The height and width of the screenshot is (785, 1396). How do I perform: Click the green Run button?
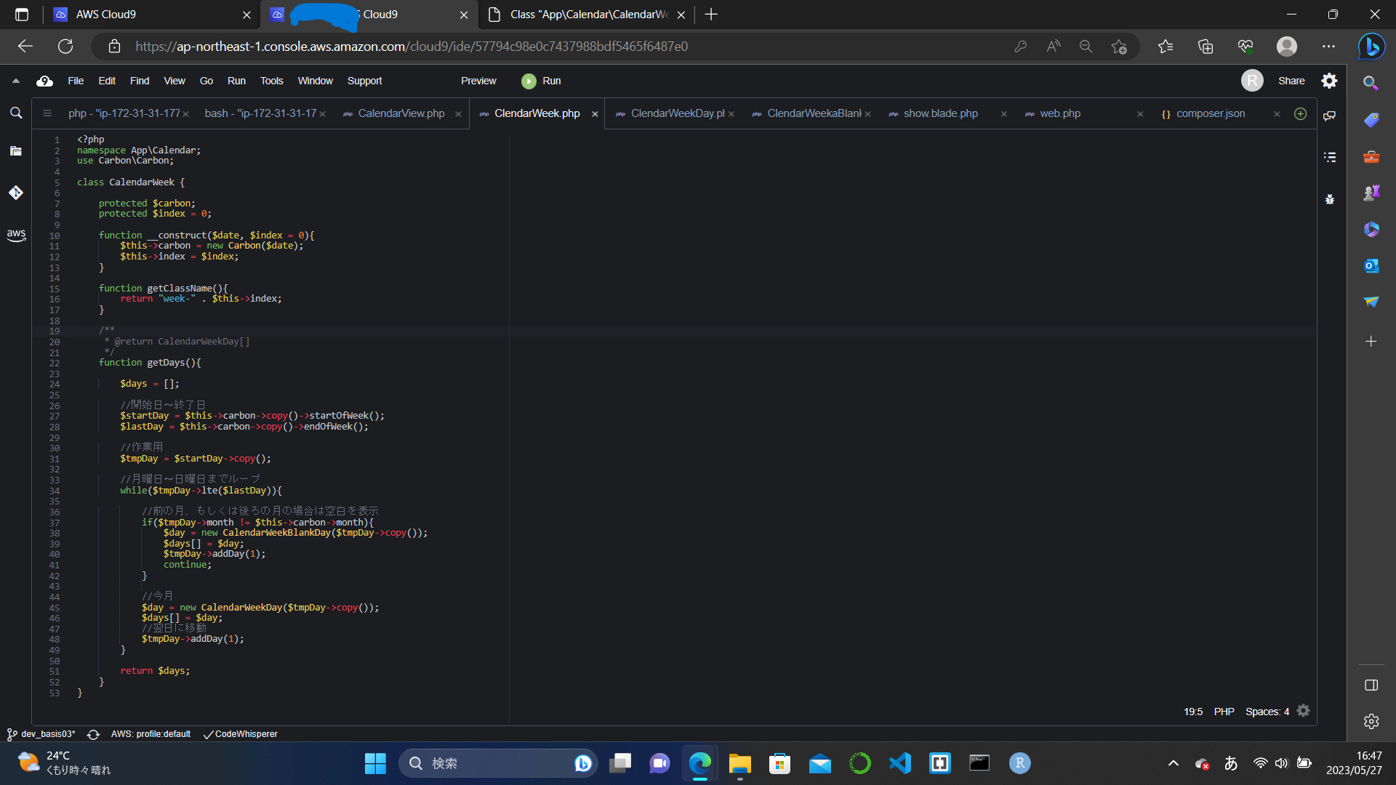click(x=542, y=81)
